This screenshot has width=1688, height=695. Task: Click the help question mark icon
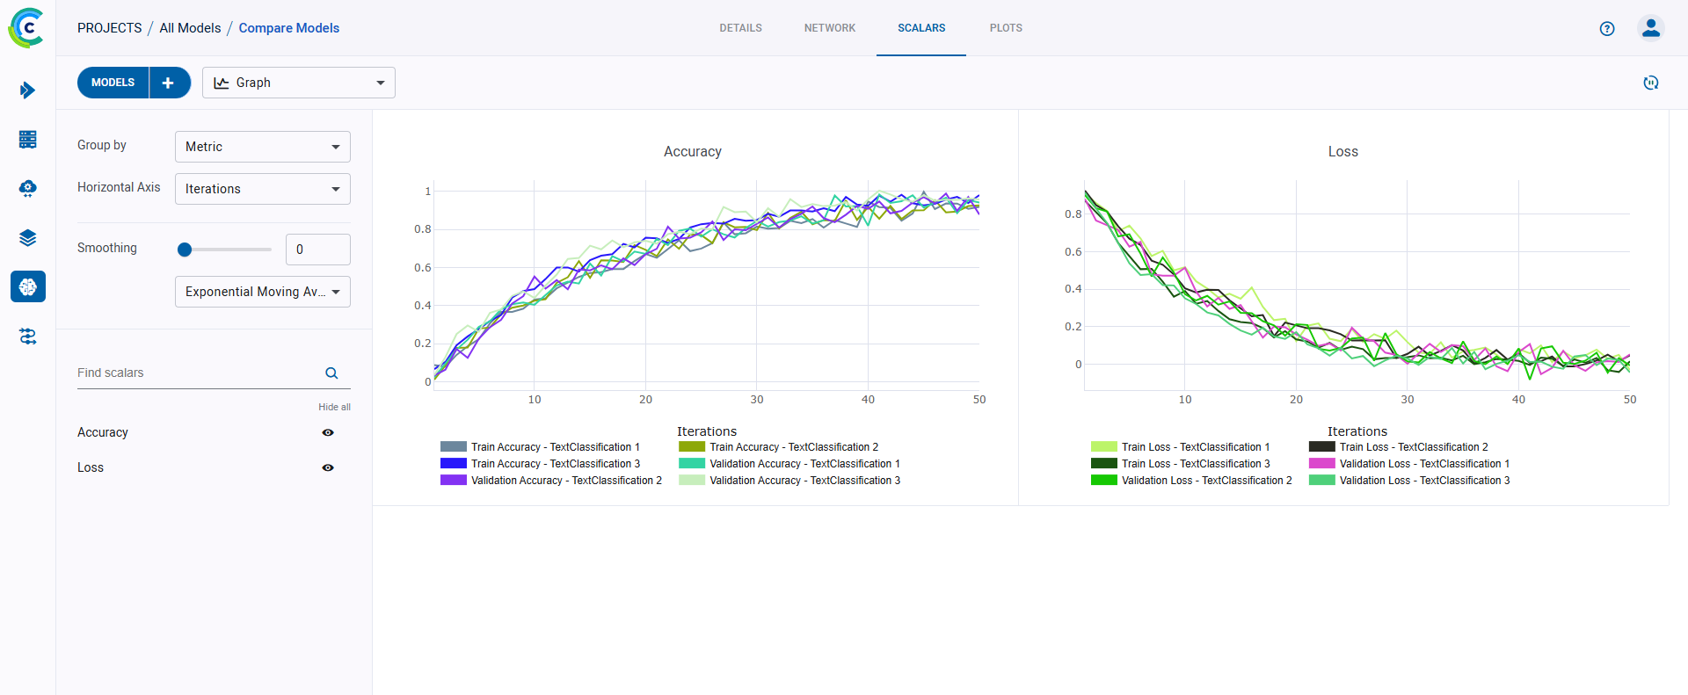(x=1607, y=28)
